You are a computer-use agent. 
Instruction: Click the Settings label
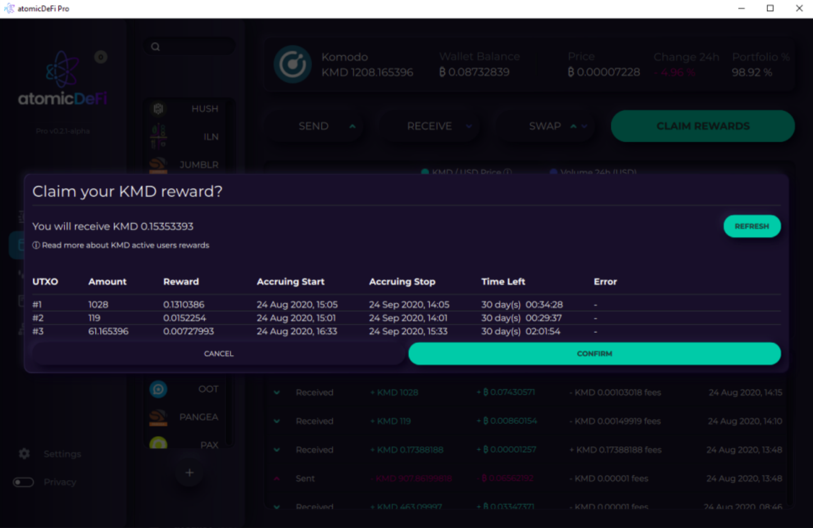pyautogui.click(x=62, y=454)
